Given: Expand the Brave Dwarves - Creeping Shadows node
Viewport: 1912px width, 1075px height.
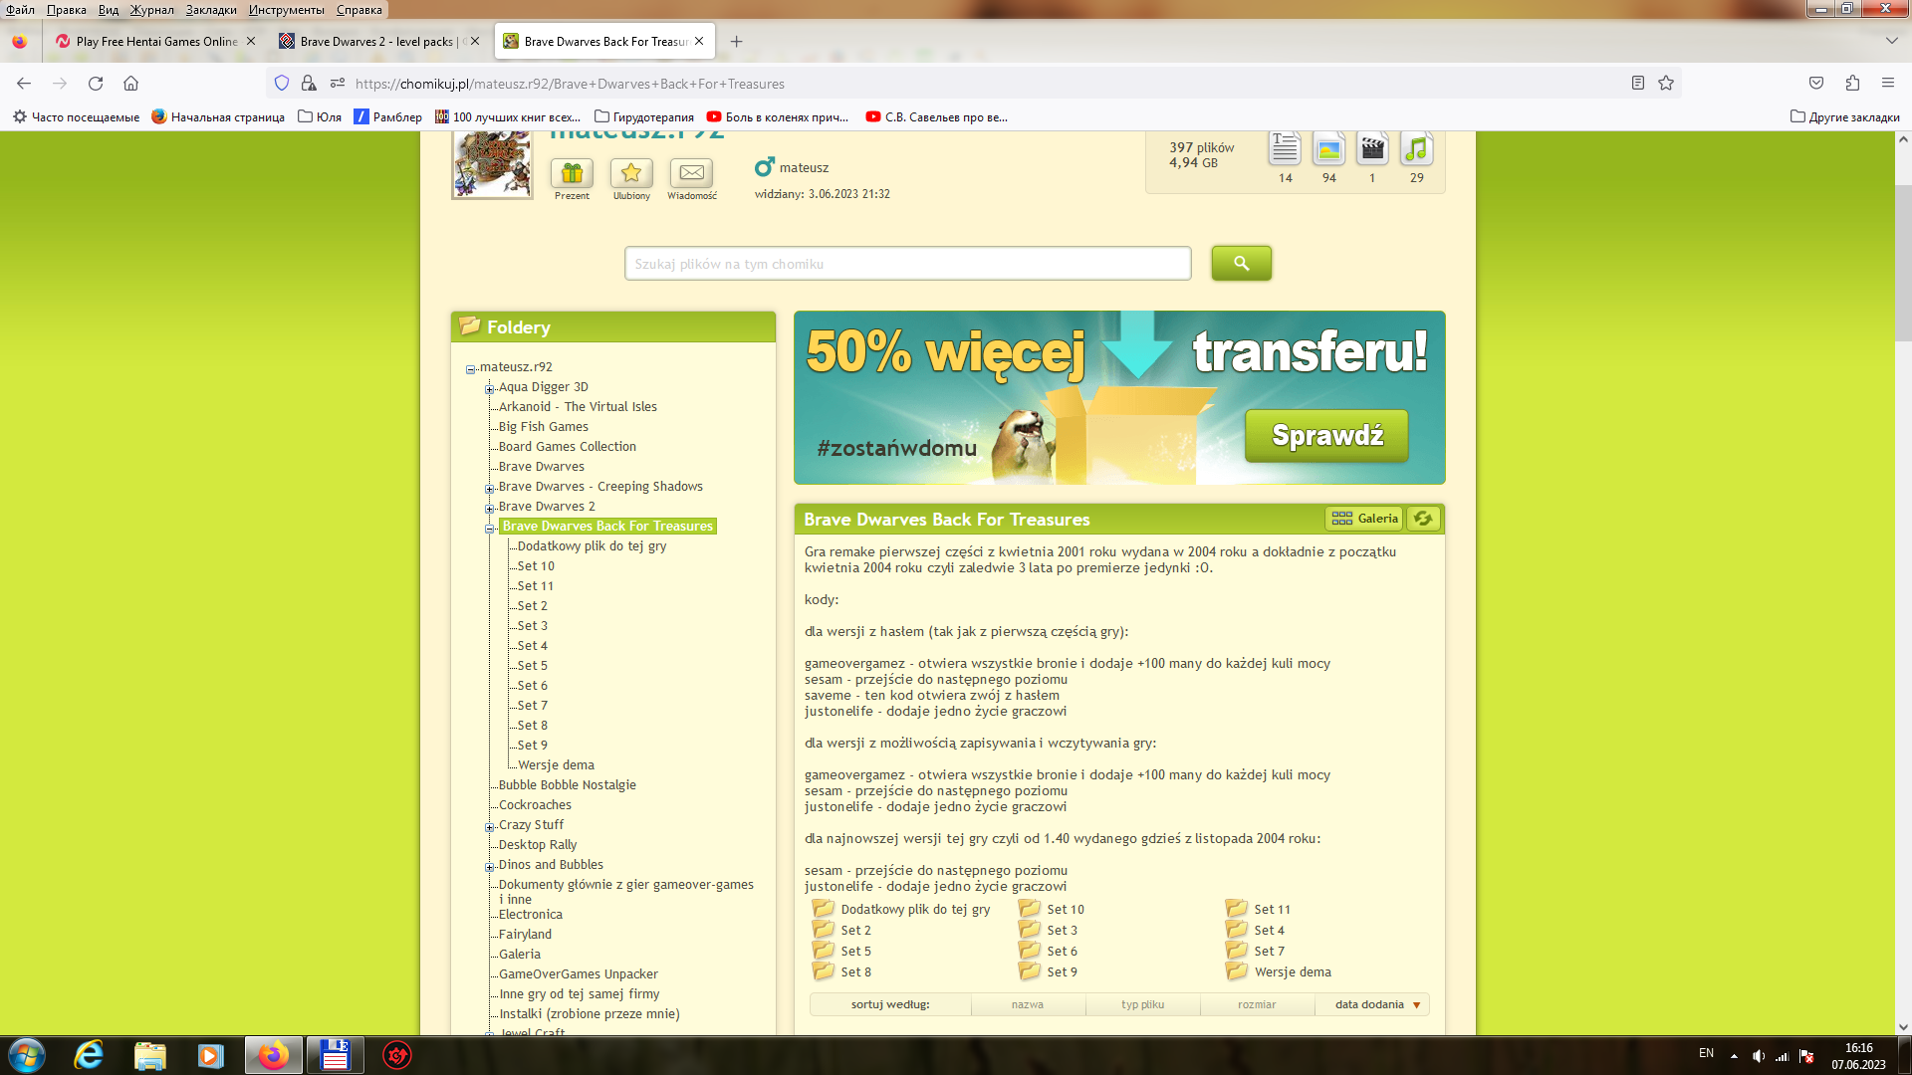Looking at the screenshot, I should (490, 489).
